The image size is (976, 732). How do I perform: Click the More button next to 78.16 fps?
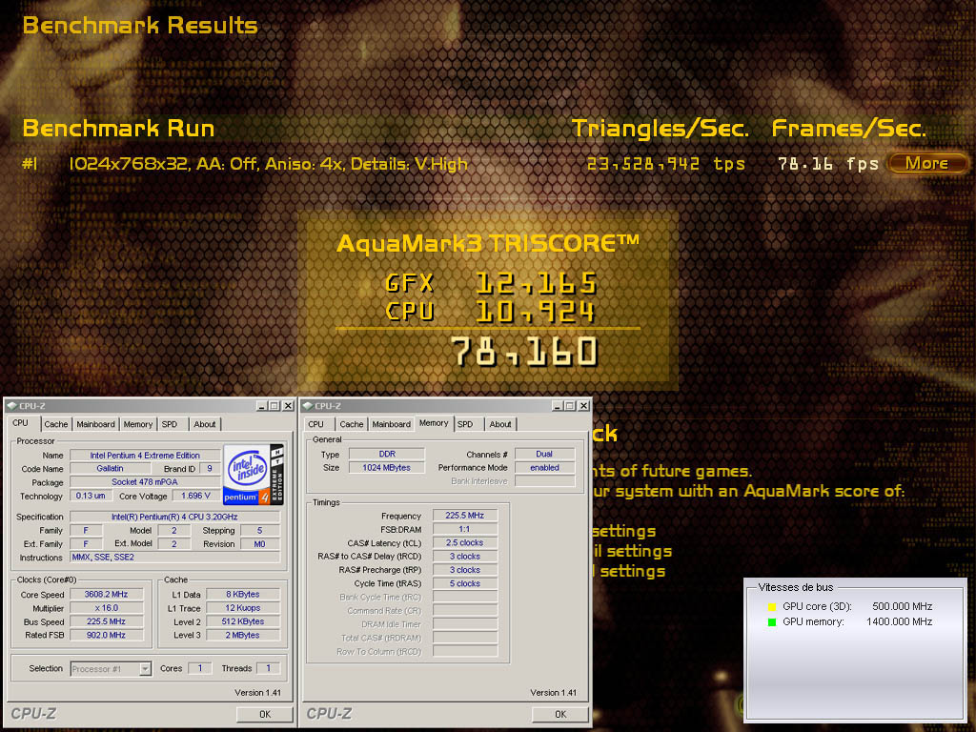click(926, 163)
